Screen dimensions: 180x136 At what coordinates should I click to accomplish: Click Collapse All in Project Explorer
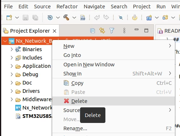tap(93, 31)
